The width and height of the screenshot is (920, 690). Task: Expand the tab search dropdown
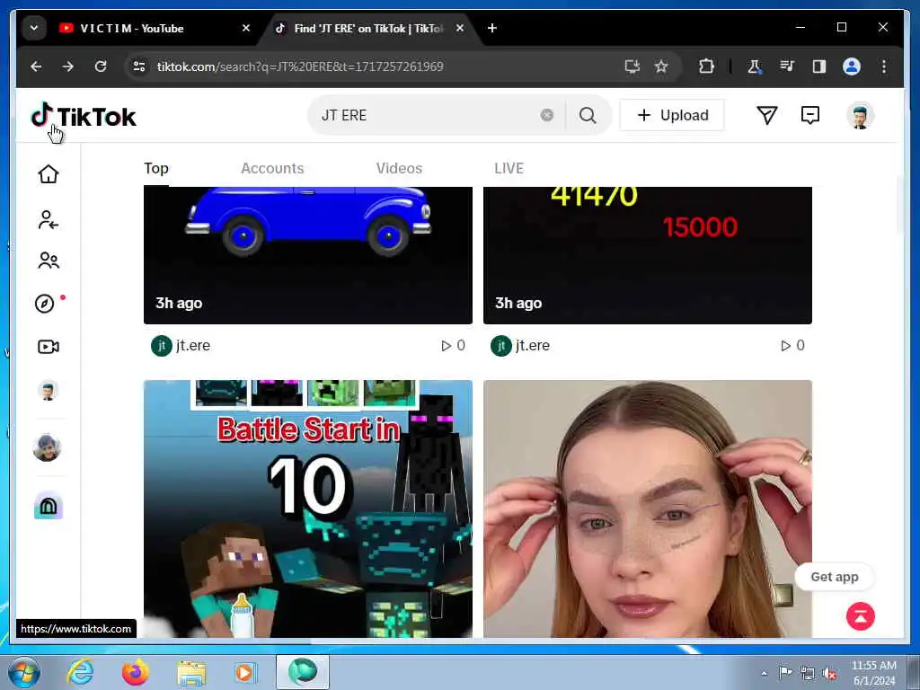(x=34, y=28)
